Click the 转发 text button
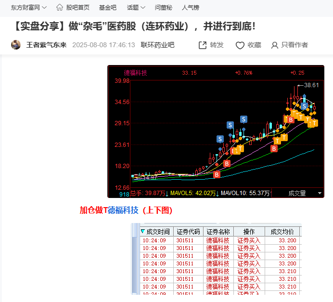Screen dimensions: 333x302 pyautogui.click(x=217, y=45)
